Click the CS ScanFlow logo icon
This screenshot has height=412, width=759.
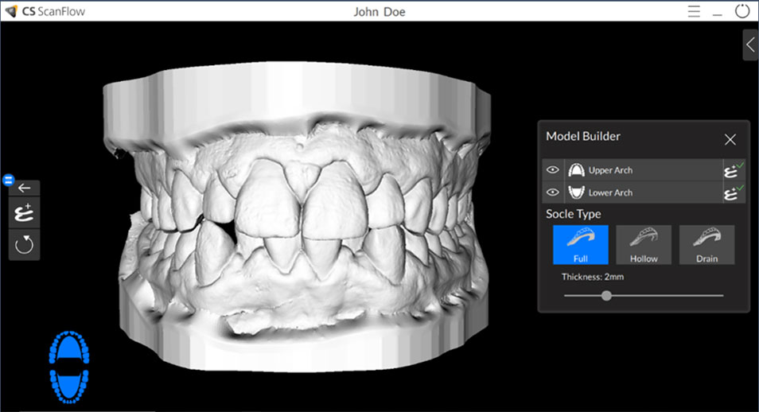click(11, 11)
